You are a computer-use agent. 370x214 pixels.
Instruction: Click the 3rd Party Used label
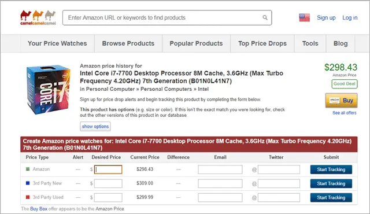pyautogui.click(x=48, y=197)
